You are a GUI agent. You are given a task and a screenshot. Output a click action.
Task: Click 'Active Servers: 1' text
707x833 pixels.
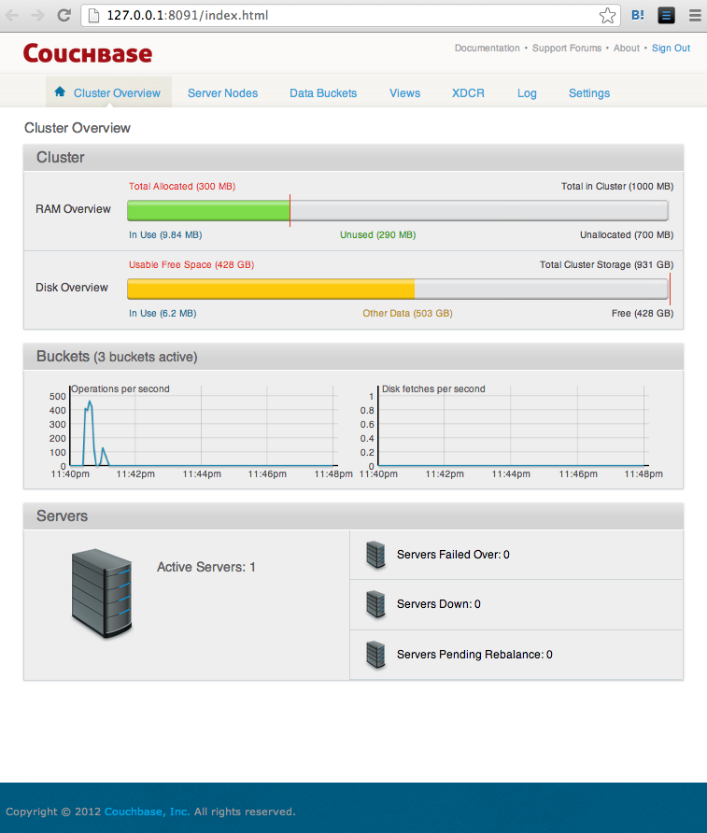[206, 567]
